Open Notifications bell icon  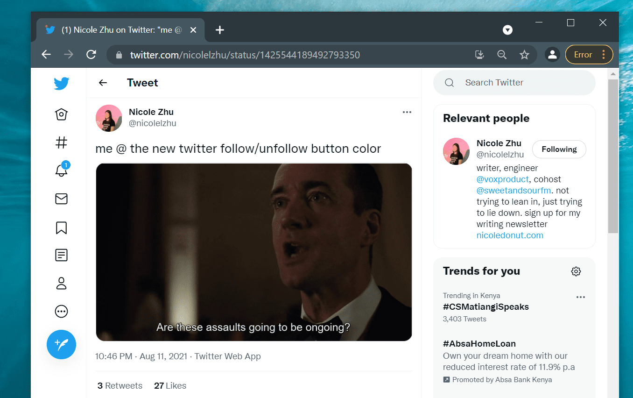tap(61, 170)
